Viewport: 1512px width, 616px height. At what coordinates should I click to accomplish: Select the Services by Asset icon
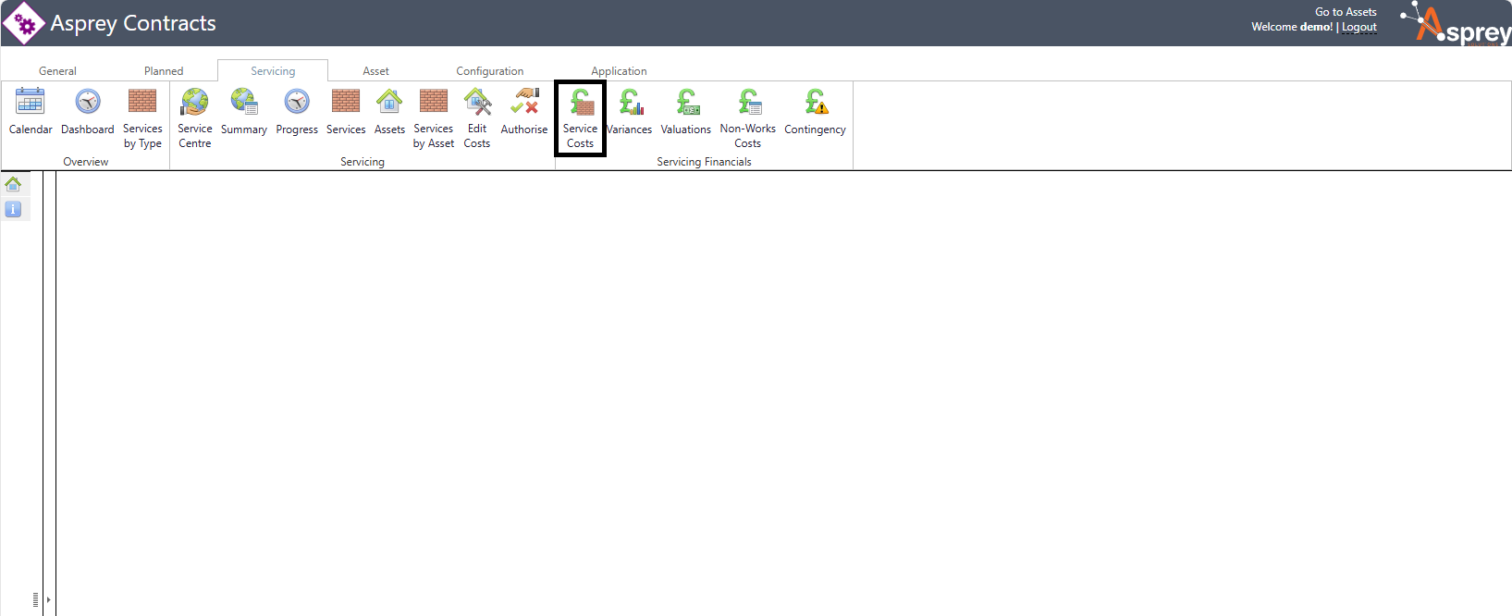pos(434,102)
